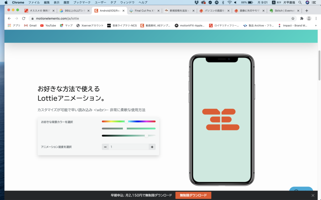This screenshot has width=321, height=200.
Task: Close the Skitch | Evernote tab
Action: pyautogui.click(x=298, y=11)
